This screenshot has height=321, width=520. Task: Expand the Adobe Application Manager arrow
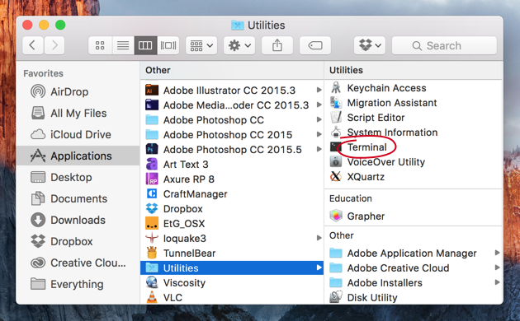[x=497, y=253]
